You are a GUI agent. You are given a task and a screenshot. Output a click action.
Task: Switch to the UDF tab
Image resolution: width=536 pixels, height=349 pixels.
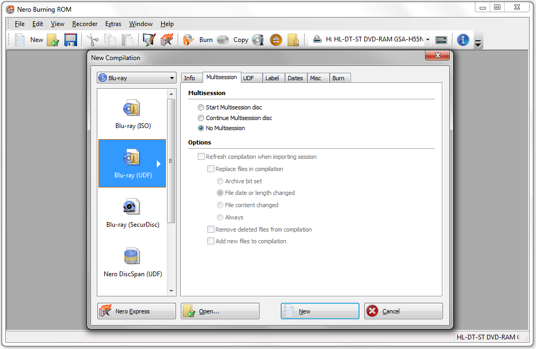[248, 78]
